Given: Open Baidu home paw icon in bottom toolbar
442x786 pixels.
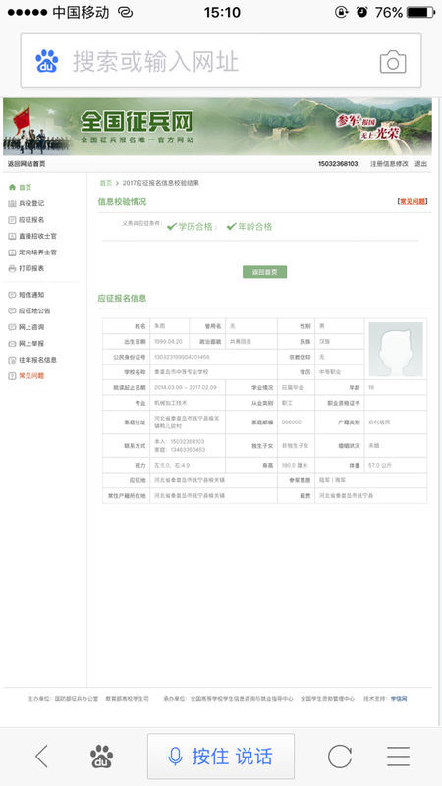Looking at the screenshot, I should [102, 756].
